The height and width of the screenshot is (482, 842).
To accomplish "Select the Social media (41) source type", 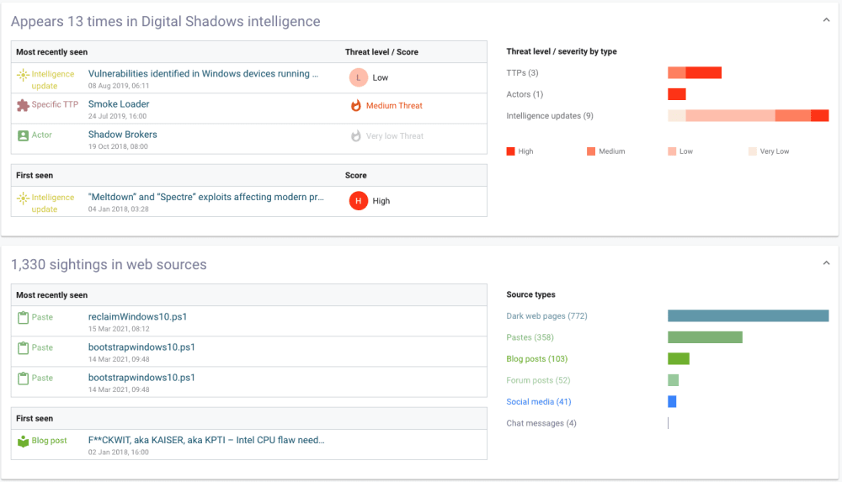I will pos(539,401).
